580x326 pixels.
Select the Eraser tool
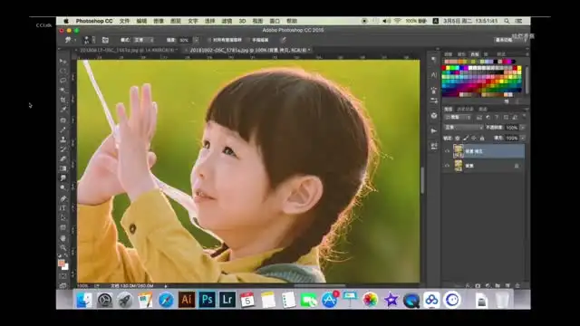[63, 158]
